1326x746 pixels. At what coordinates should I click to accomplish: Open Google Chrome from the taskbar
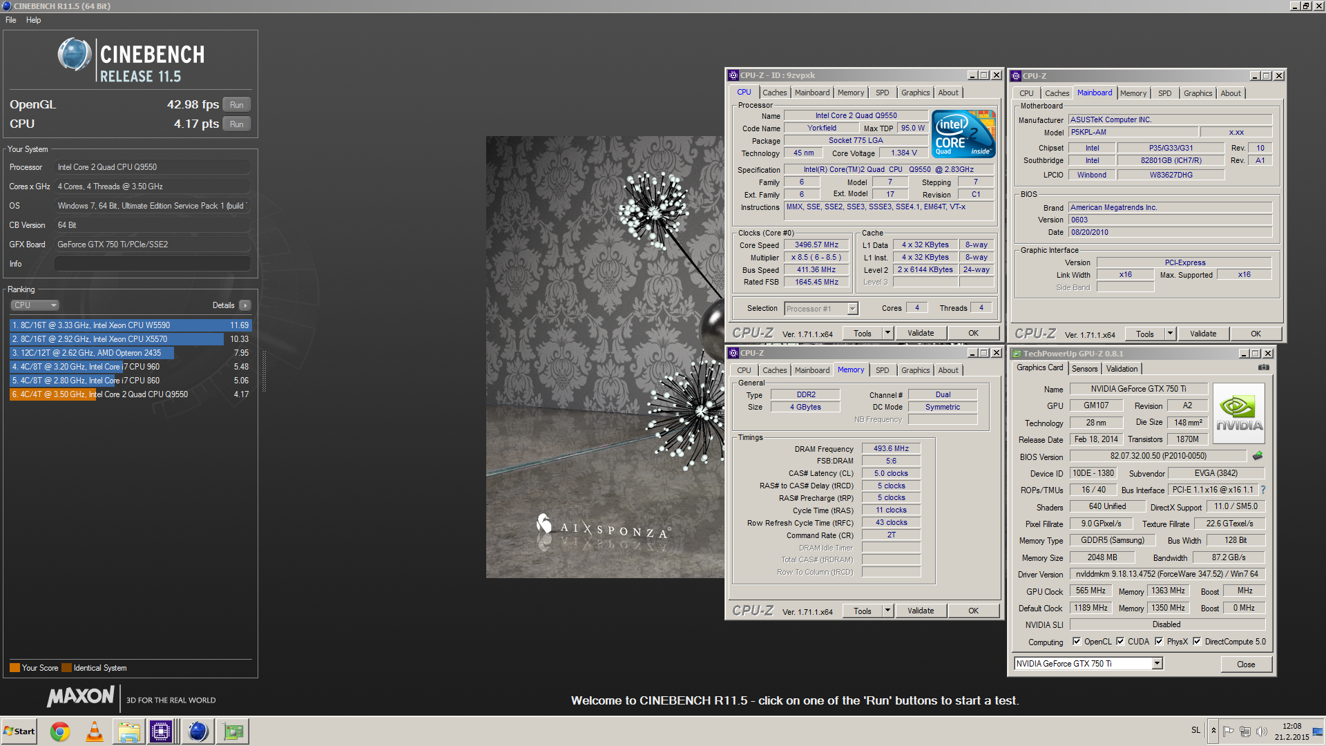click(60, 731)
